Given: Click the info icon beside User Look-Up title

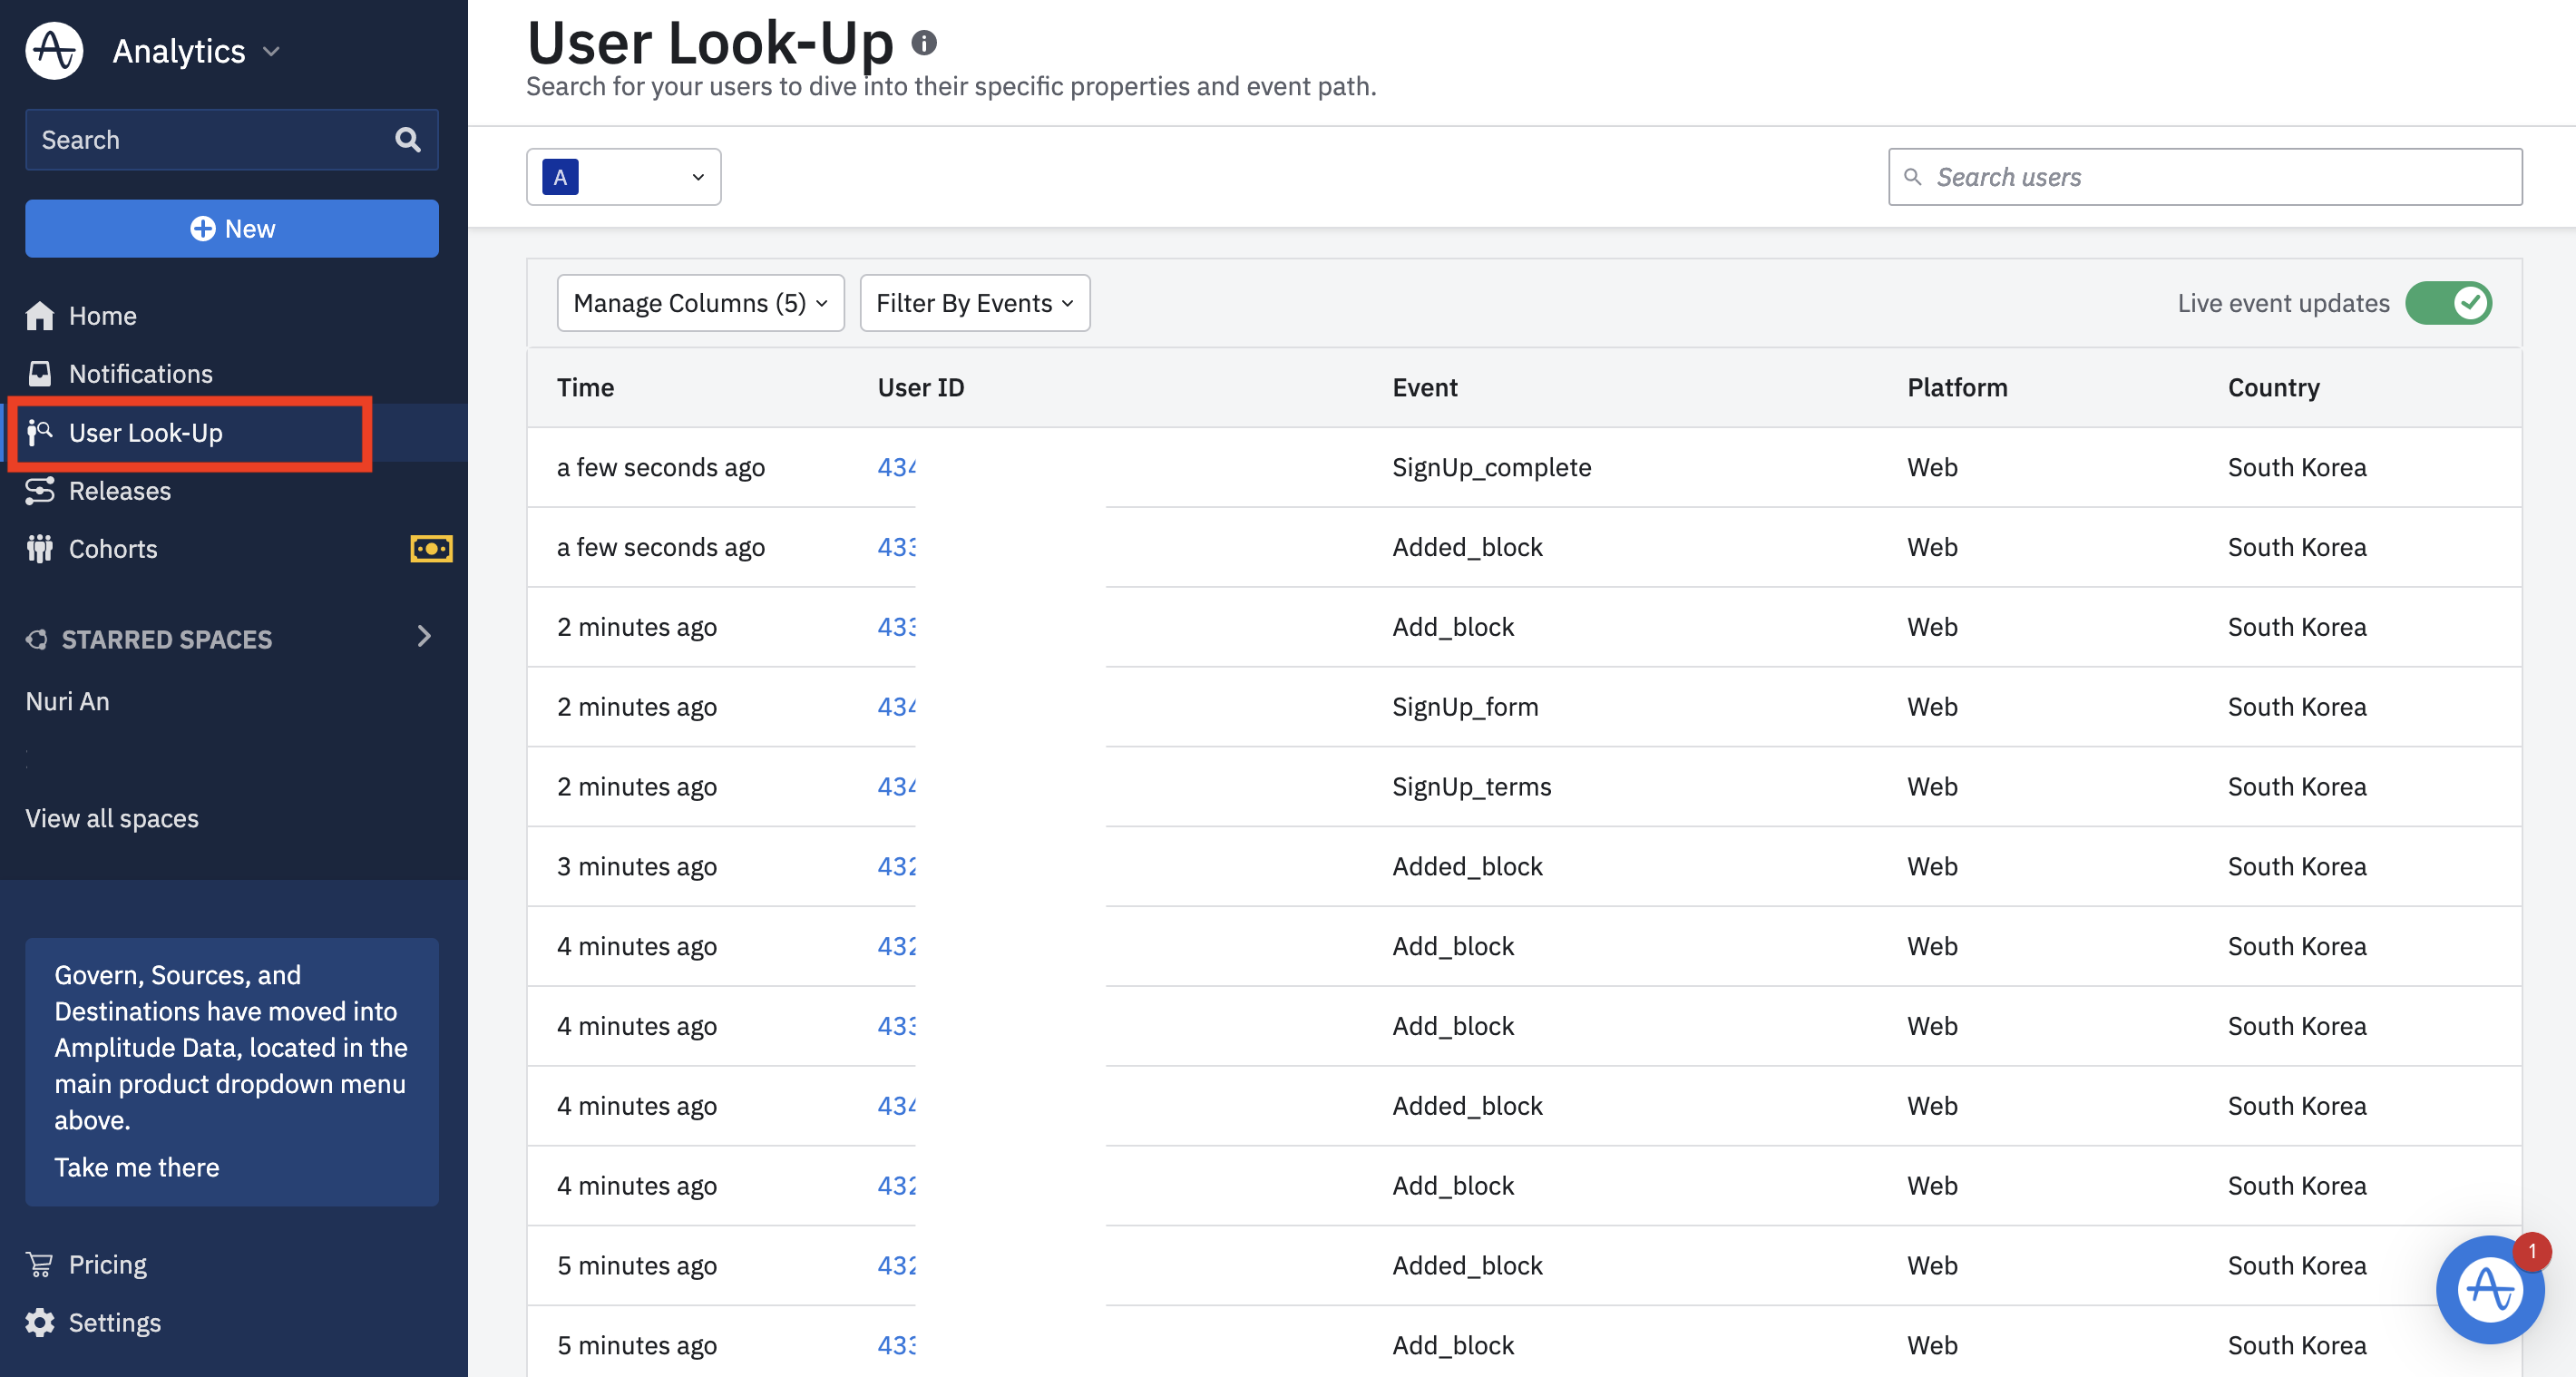Looking at the screenshot, I should click(x=924, y=43).
